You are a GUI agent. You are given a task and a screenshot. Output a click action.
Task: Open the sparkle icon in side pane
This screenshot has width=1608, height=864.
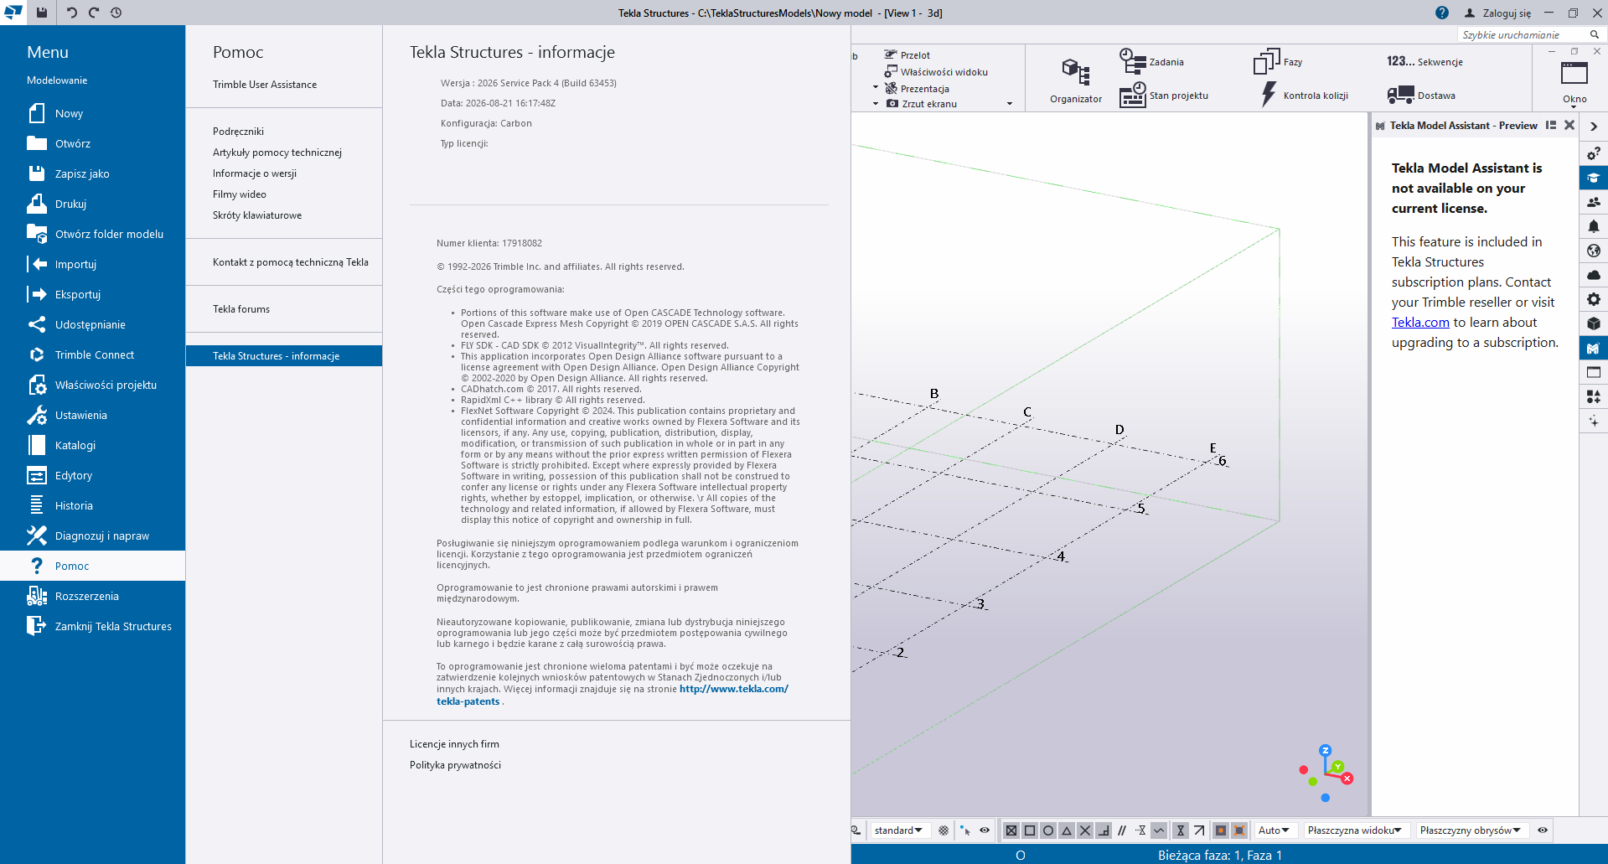(1594, 421)
